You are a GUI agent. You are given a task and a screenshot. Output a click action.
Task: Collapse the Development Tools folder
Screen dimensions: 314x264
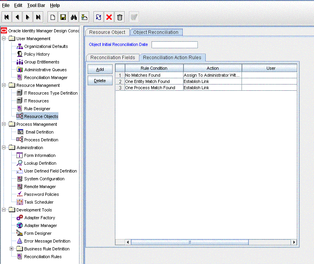coord(4,210)
